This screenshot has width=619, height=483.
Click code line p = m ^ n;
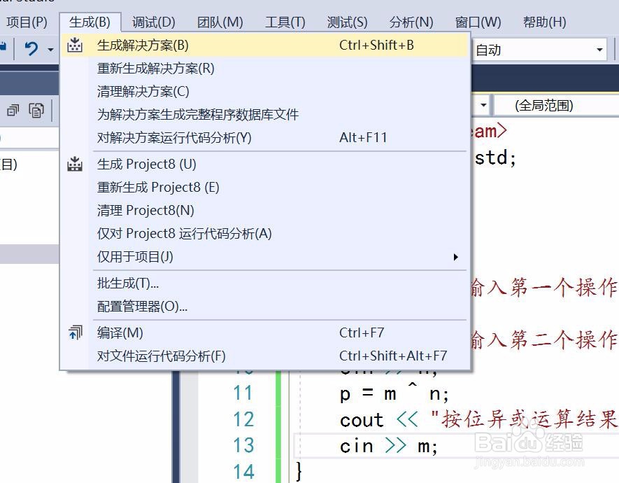pos(394,393)
